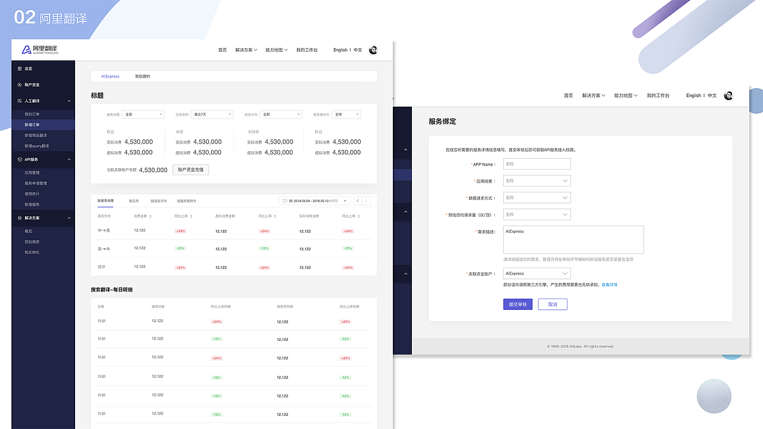Open the 语言方向 filter dropdown

tap(280, 114)
